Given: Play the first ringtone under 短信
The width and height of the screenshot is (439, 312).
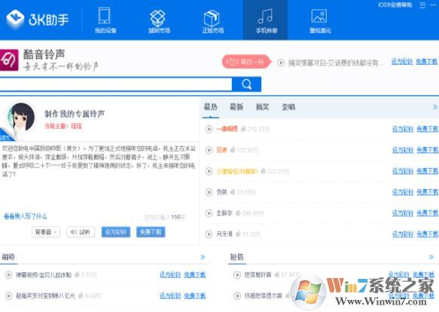Looking at the screenshot, I should (x=237, y=275).
